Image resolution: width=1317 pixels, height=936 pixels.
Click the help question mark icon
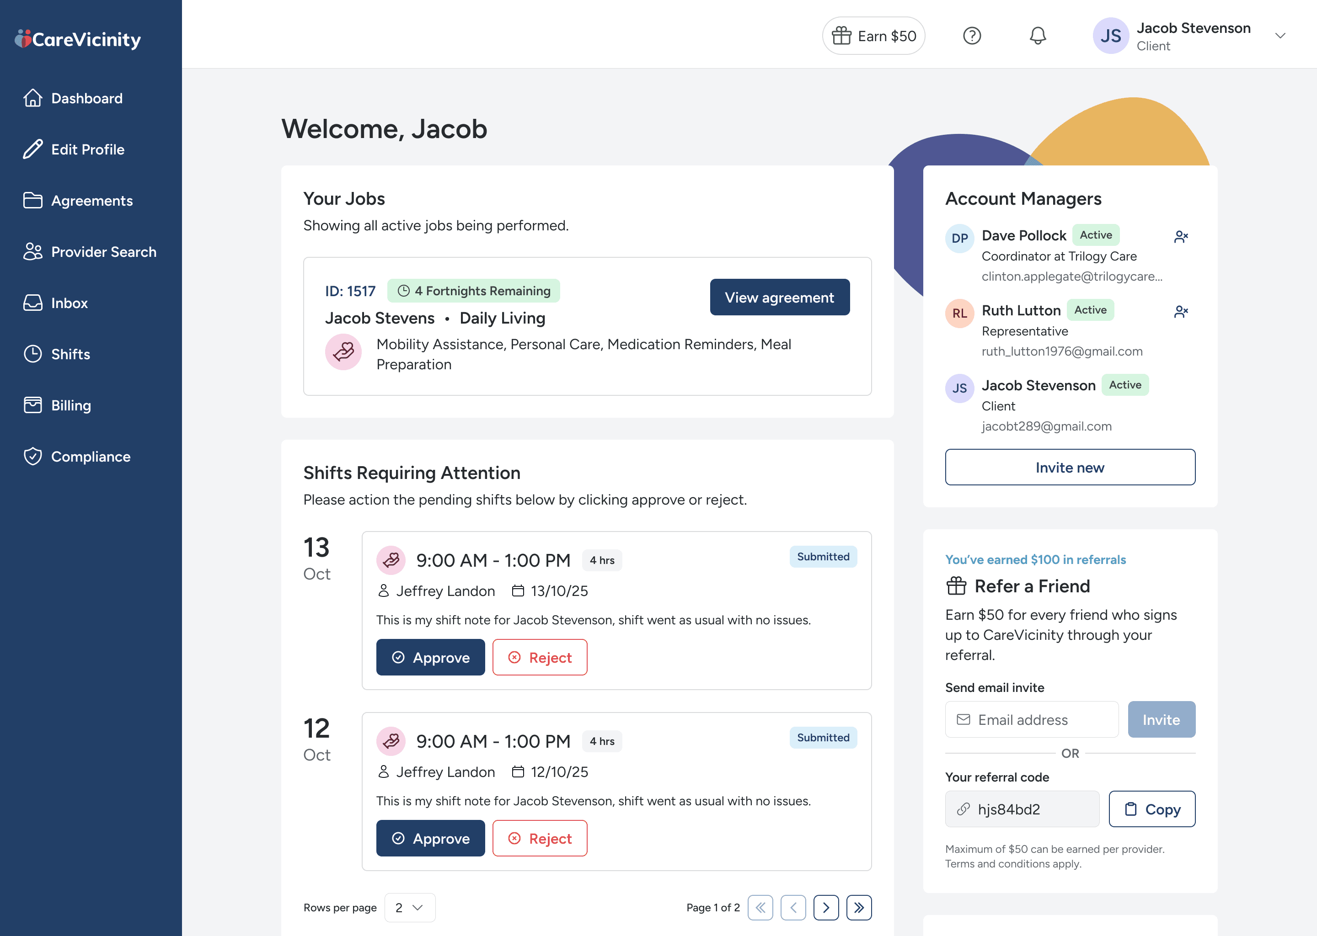pyautogui.click(x=972, y=36)
